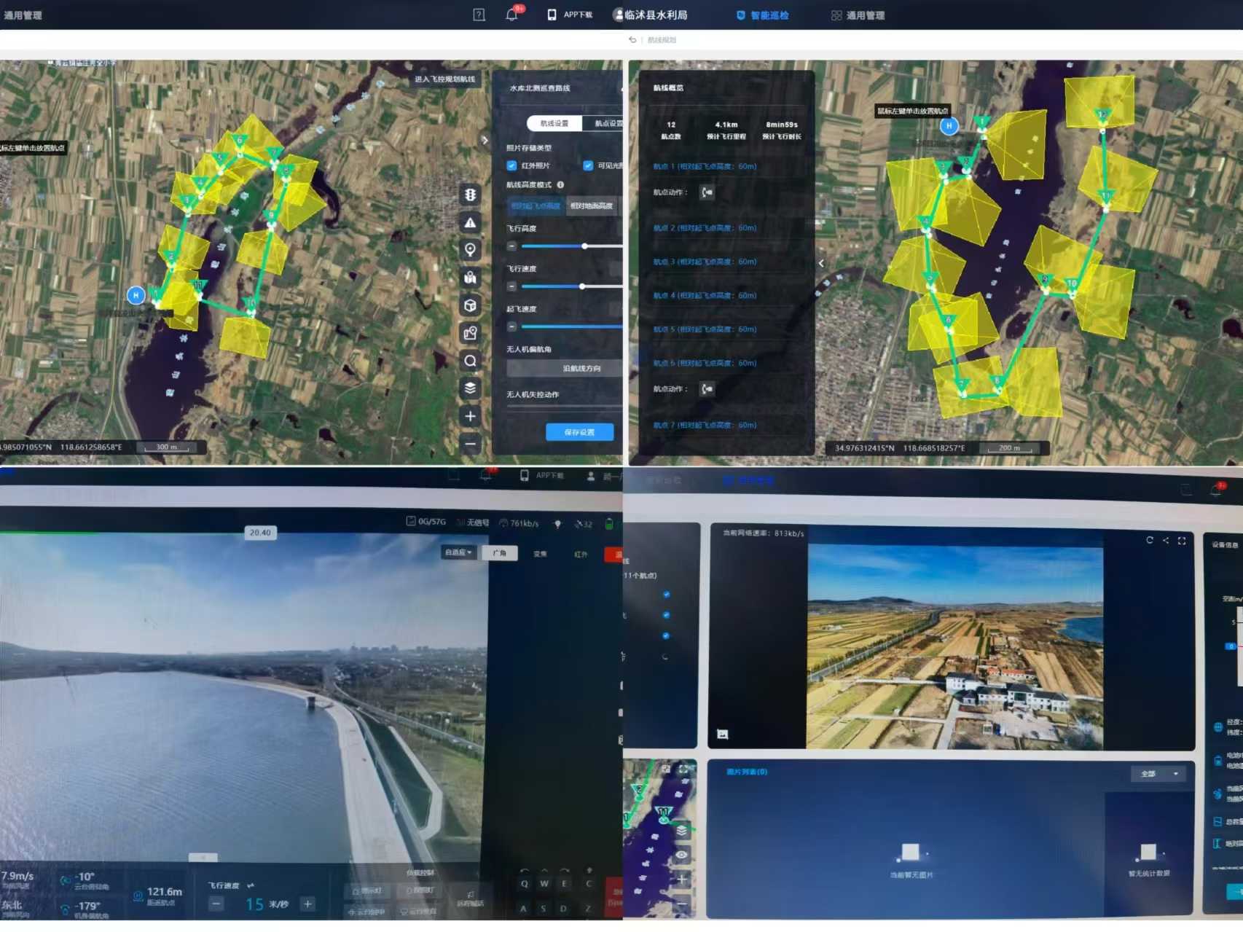This screenshot has width=1243, height=932.
Task: Click the fullscreen icon on video panel
Action: coord(1182,541)
